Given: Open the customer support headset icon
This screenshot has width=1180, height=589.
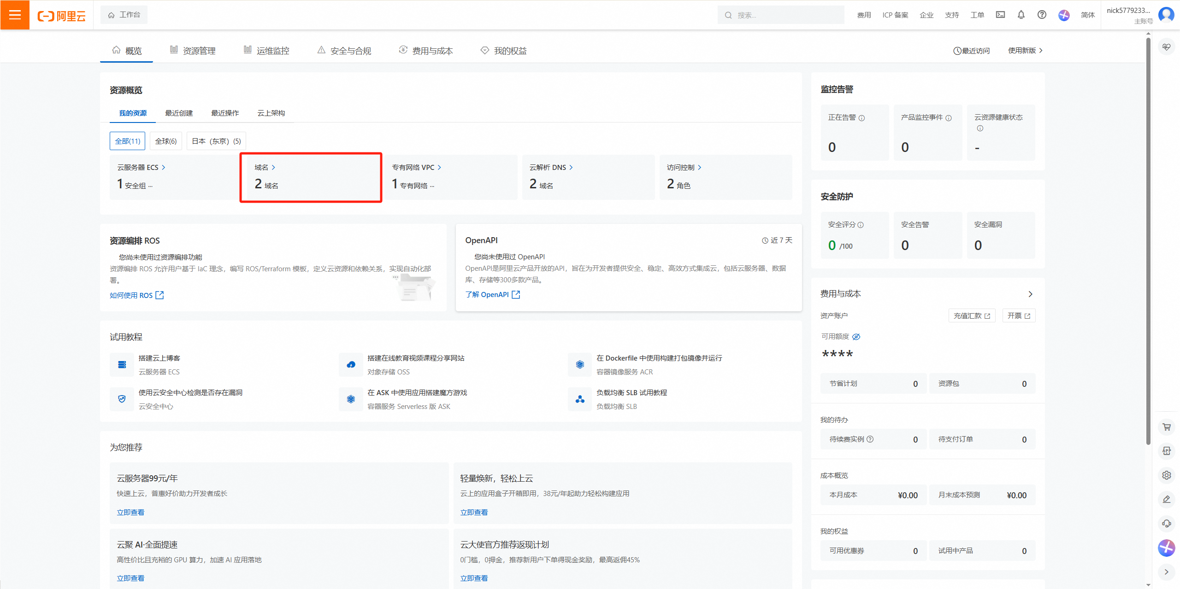Looking at the screenshot, I should click(x=1167, y=524).
